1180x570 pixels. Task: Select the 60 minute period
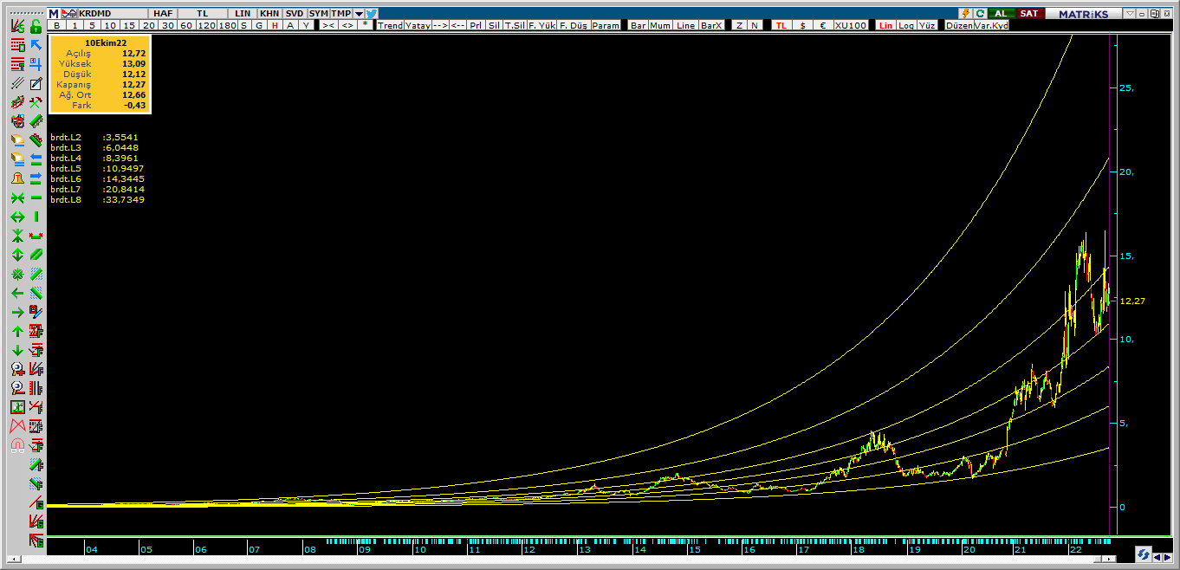tap(185, 25)
